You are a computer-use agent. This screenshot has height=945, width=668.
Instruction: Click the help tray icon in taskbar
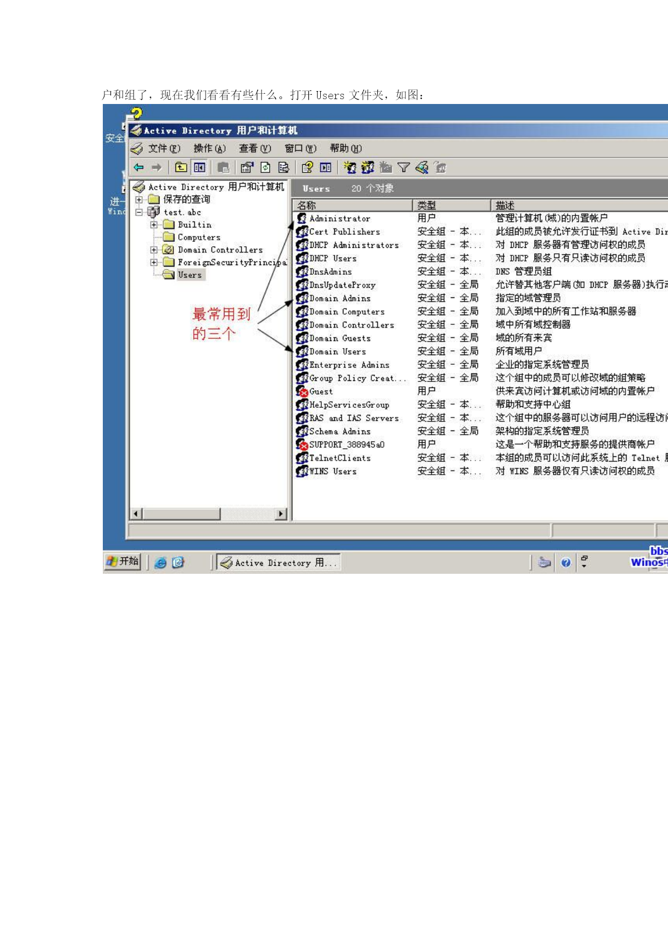[x=566, y=562]
